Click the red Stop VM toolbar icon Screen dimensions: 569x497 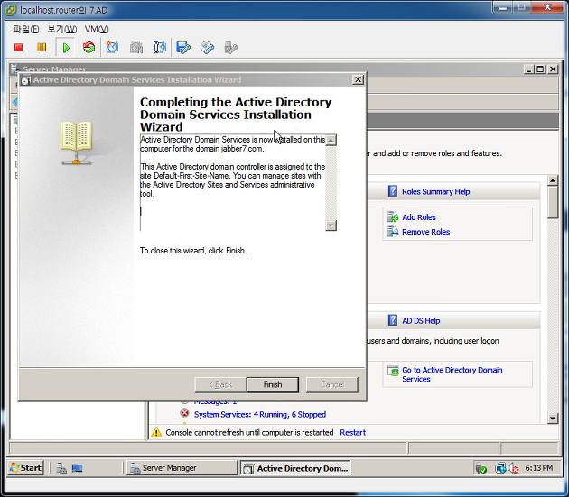[x=18, y=48]
